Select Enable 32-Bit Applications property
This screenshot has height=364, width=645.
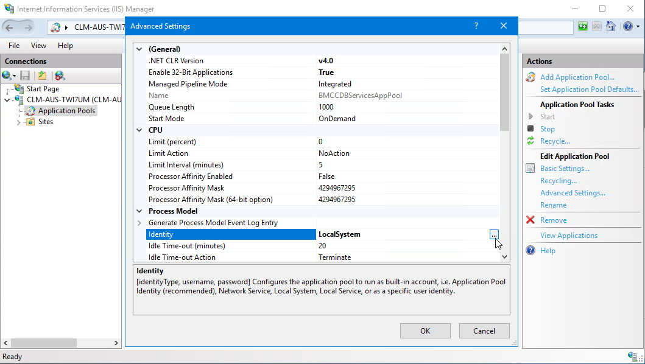point(323,72)
